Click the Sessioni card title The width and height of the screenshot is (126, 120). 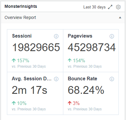(x=22, y=36)
